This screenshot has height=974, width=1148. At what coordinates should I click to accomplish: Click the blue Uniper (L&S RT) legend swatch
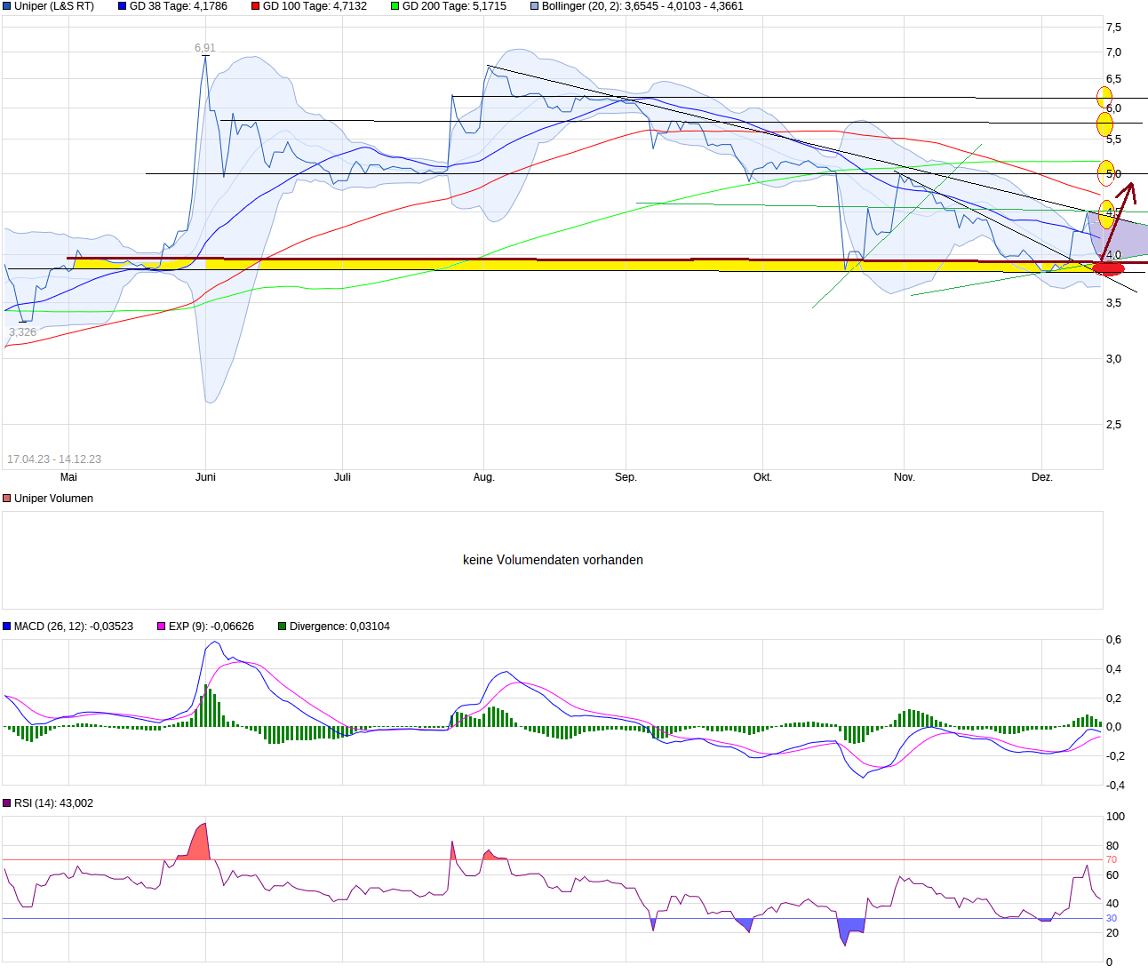[x=7, y=6]
